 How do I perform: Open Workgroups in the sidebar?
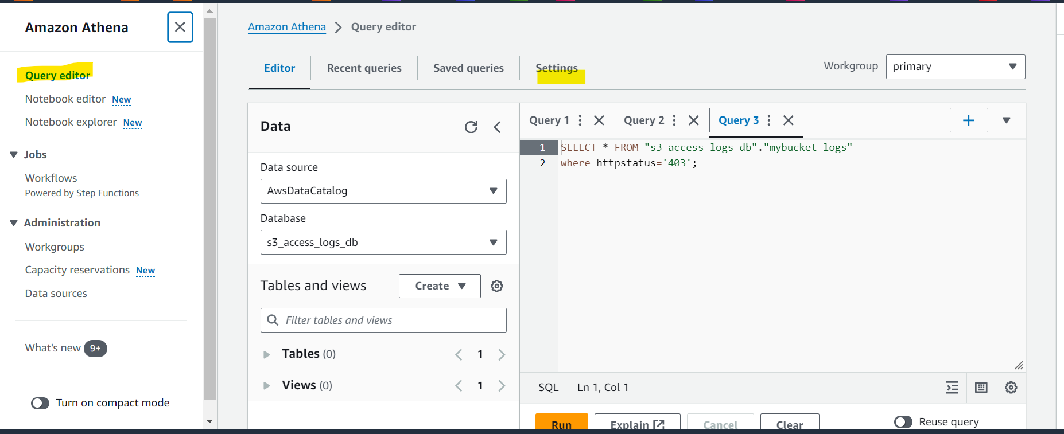click(x=55, y=247)
